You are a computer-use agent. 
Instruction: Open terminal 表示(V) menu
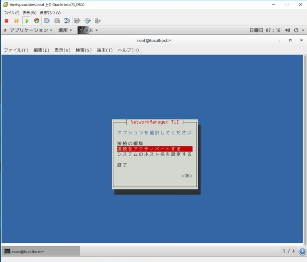click(63, 50)
